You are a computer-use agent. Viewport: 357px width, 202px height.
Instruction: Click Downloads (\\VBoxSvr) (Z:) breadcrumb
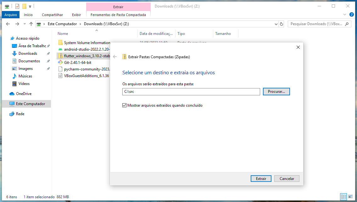pos(106,24)
